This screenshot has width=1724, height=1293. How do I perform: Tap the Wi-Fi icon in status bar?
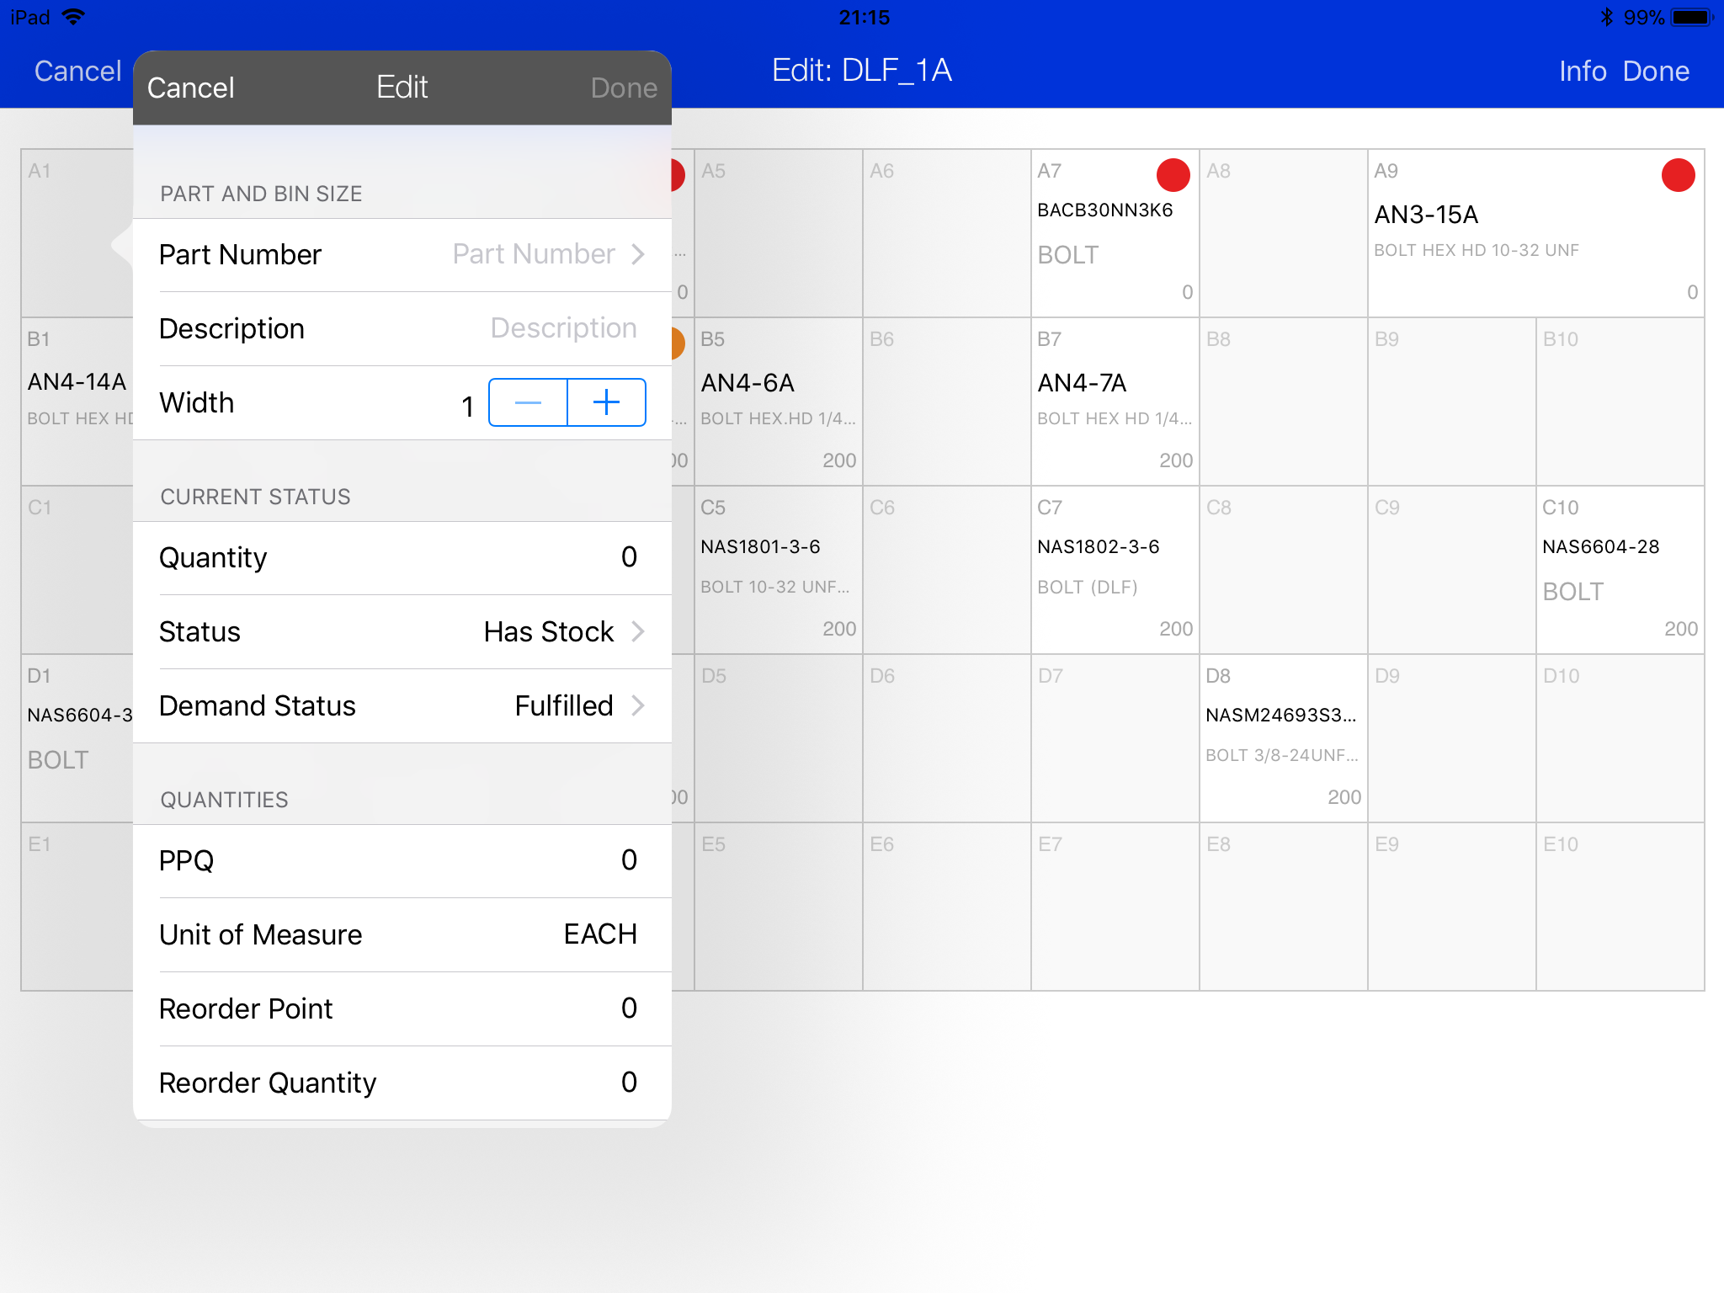[74, 17]
